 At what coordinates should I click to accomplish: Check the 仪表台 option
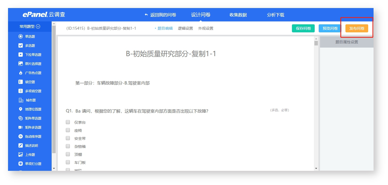click(68, 122)
